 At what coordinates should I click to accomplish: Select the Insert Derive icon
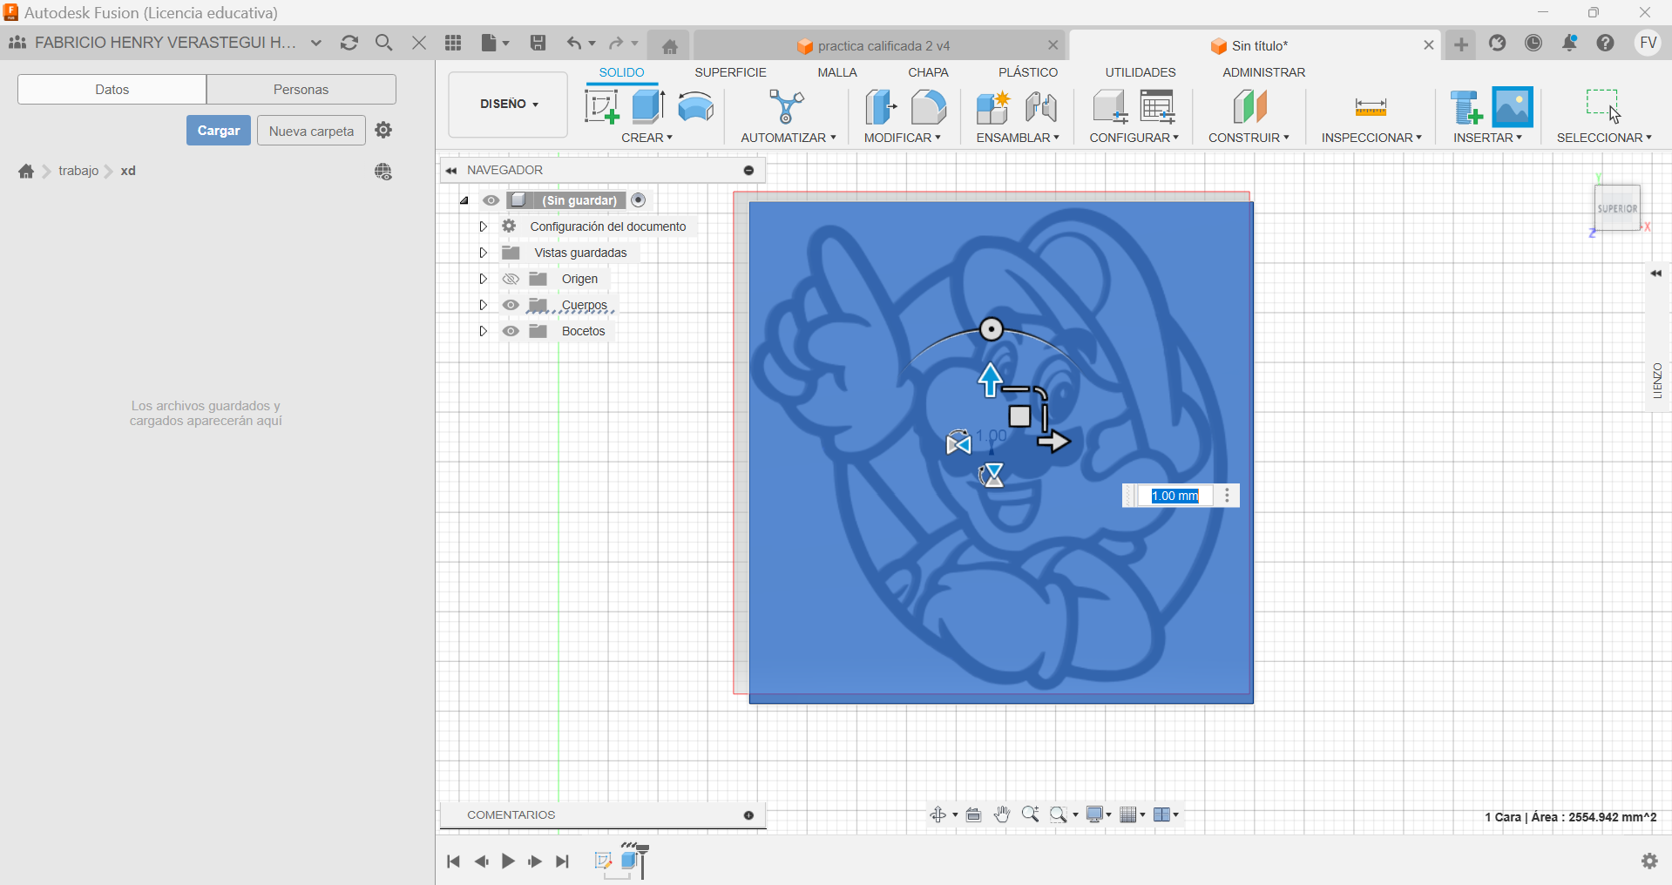click(1466, 108)
